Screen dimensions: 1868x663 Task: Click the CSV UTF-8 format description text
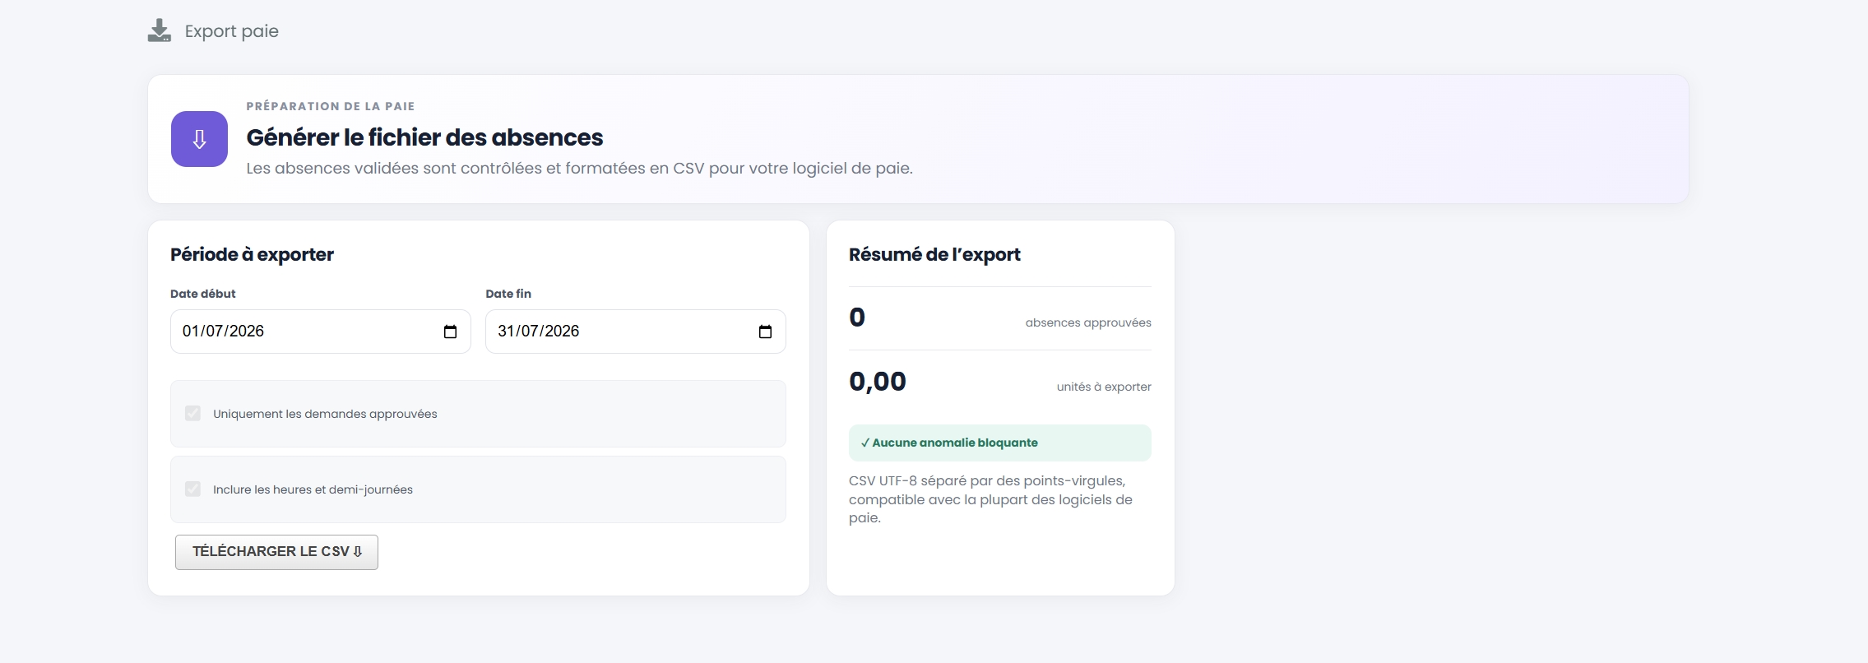(x=990, y=499)
